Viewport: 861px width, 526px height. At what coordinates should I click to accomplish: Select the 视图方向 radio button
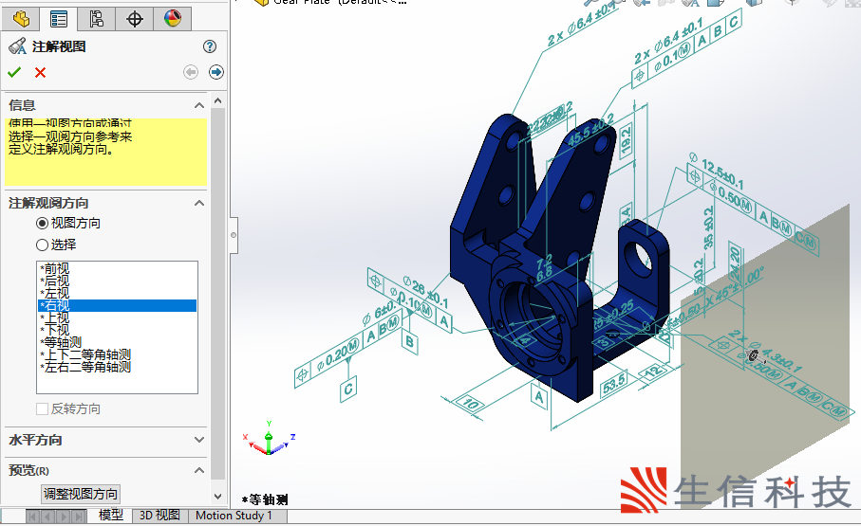pyautogui.click(x=42, y=224)
